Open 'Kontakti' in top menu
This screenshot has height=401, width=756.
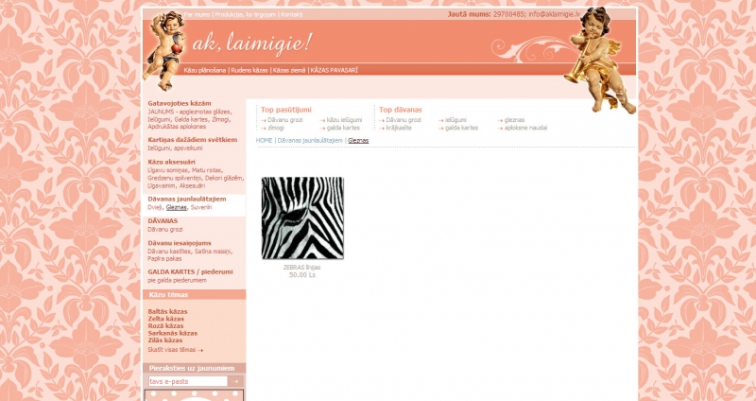[x=292, y=15]
